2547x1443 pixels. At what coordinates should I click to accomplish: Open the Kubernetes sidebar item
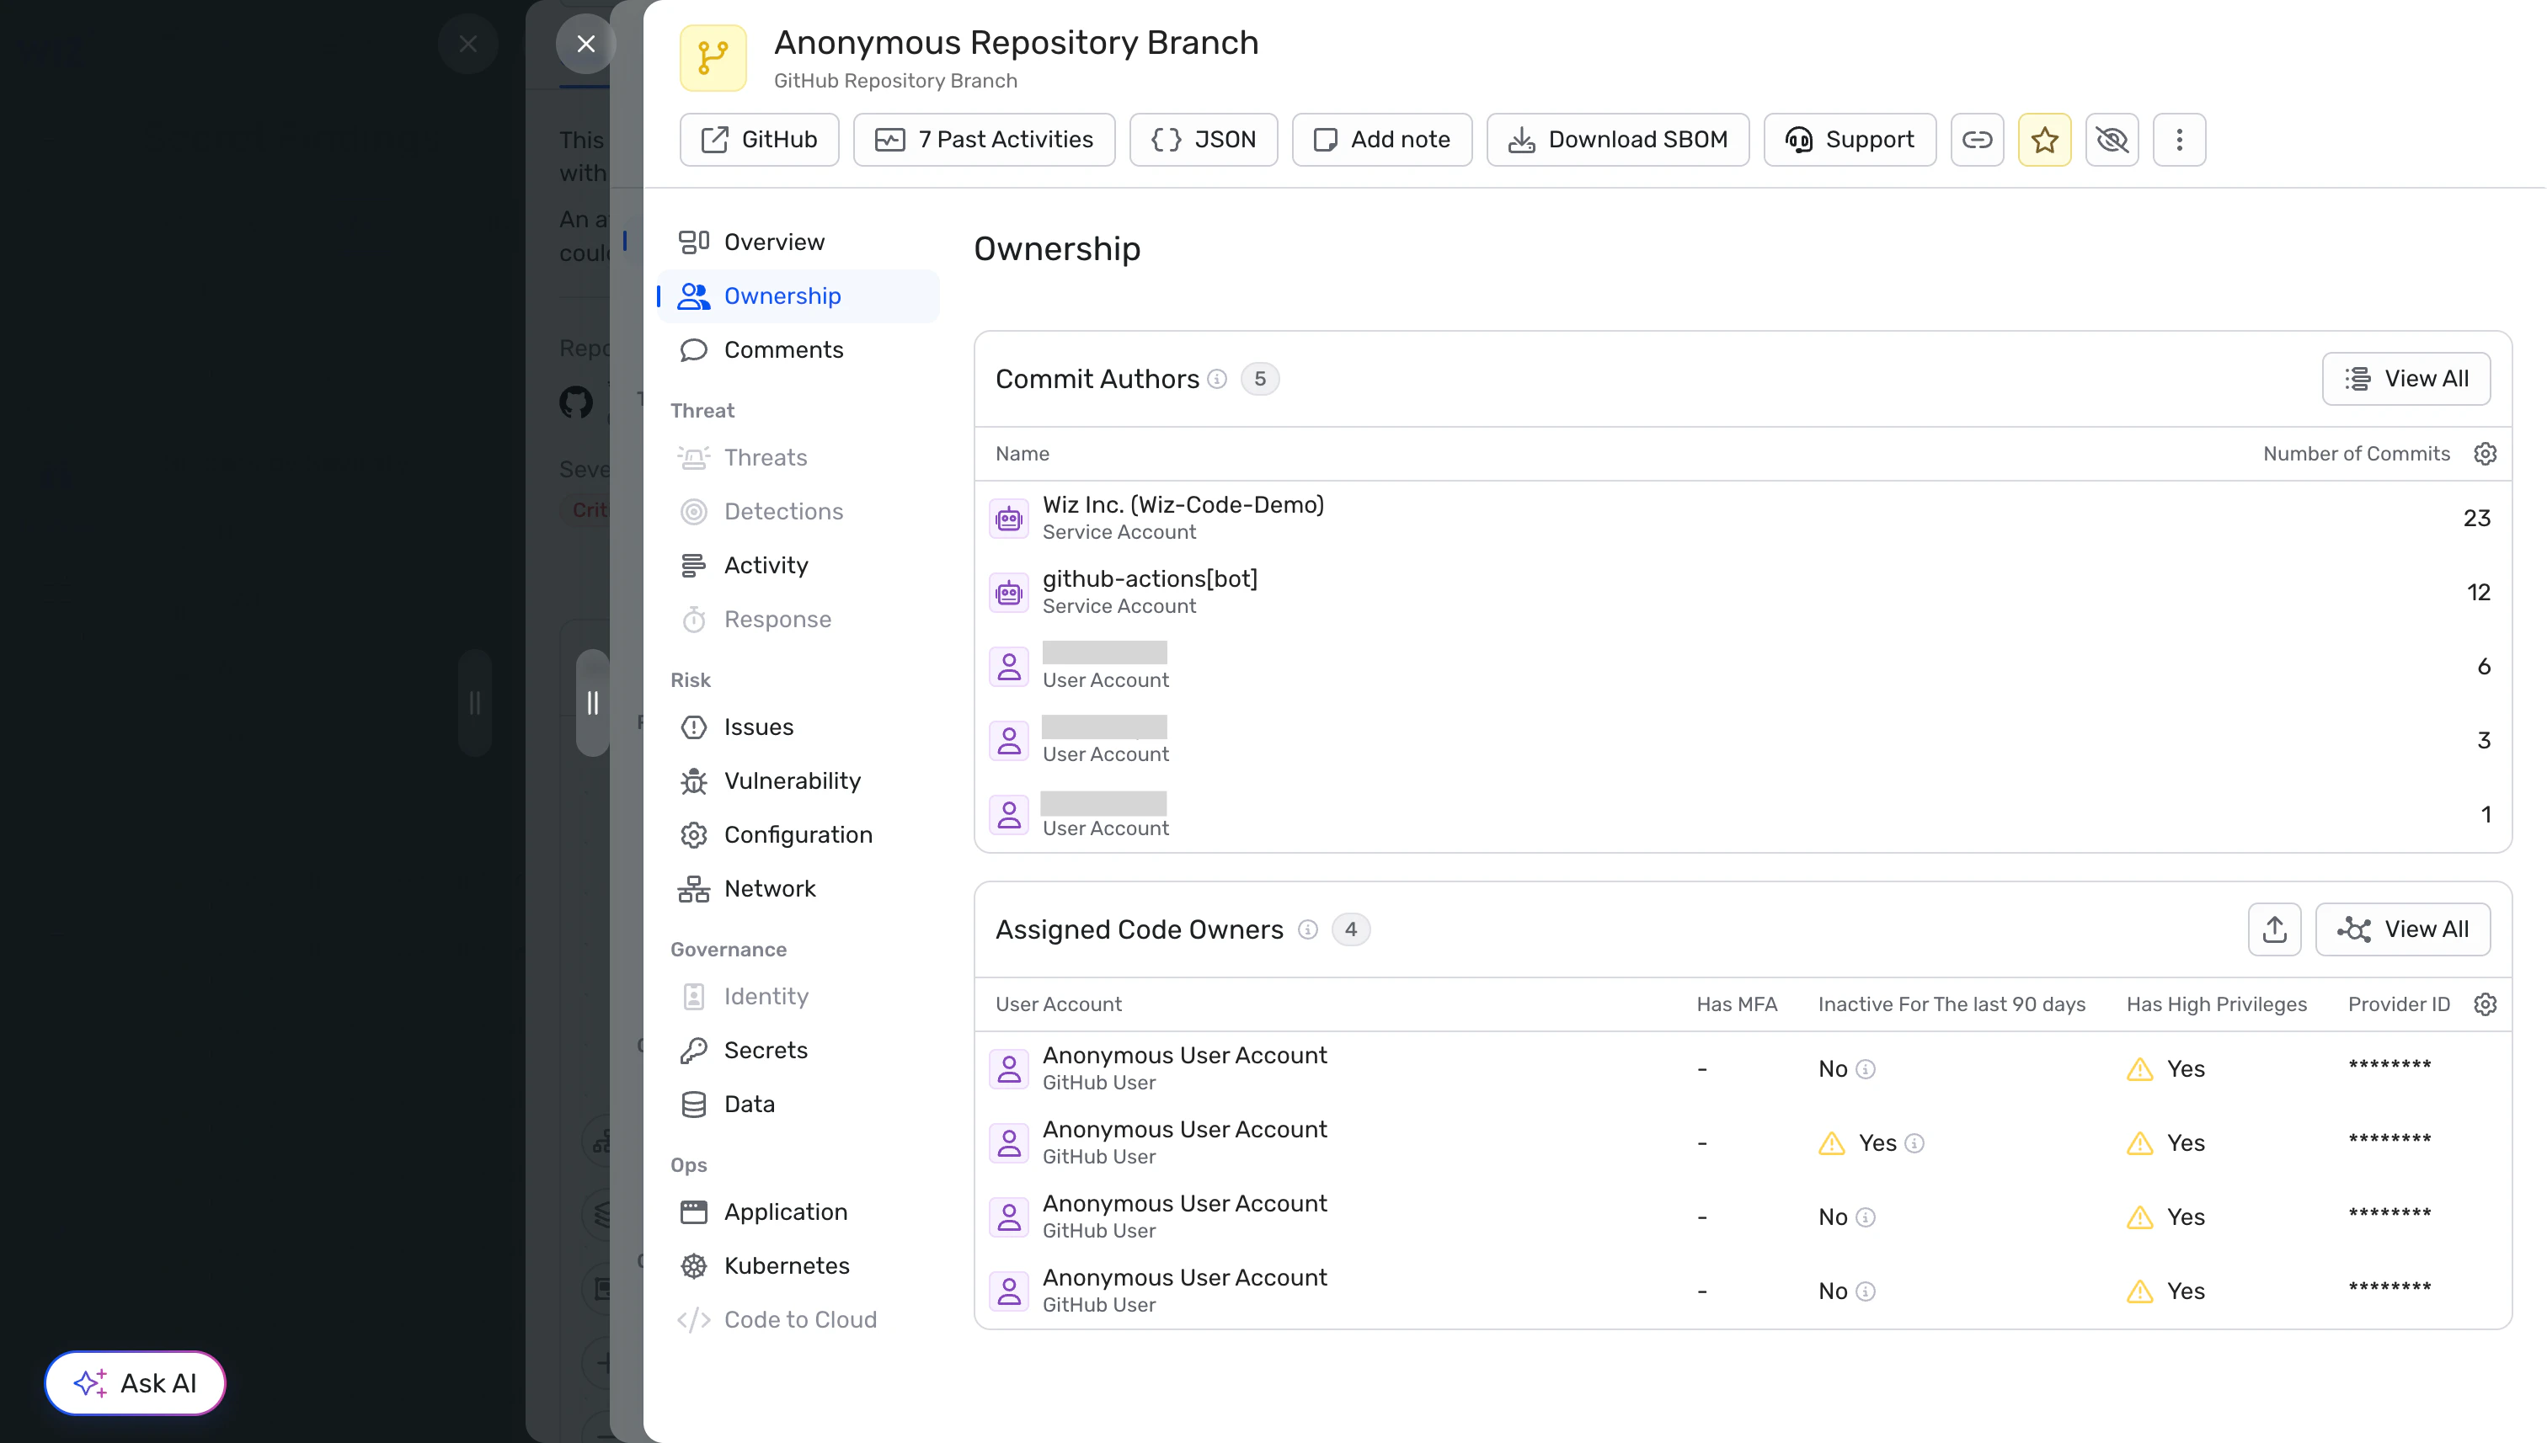coord(798,1265)
